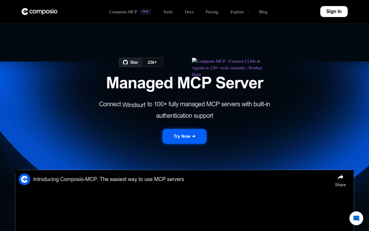Click the composio wordmark in the header
369x231 pixels.
(x=44, y=12)
